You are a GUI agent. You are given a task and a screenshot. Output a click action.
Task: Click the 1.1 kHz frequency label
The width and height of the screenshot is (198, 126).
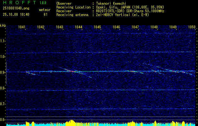click(3, 41)
